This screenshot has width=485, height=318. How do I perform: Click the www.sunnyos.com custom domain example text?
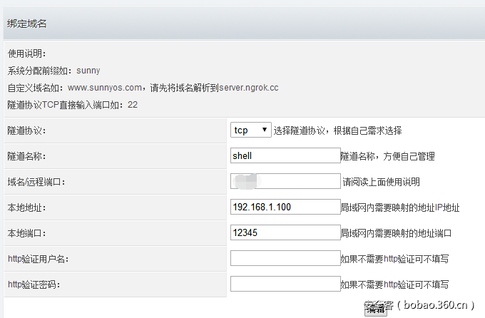(105, 88)
